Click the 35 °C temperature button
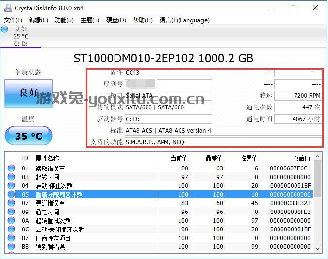The width and height of the screenshot is (328, 259). (x=29, y=136)
